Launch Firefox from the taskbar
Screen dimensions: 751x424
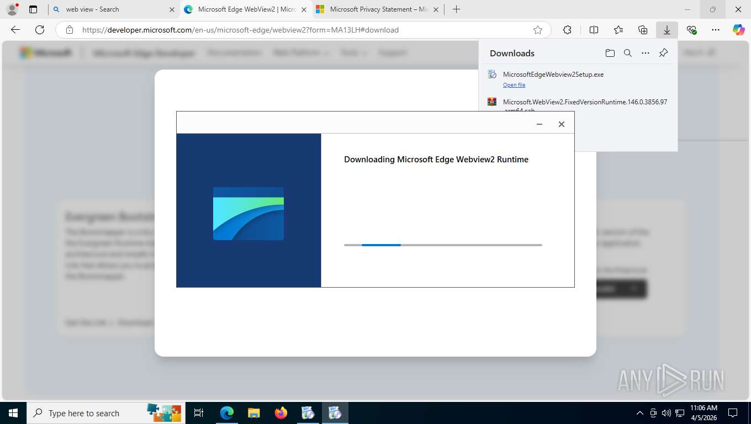click(x=281, y=413)
